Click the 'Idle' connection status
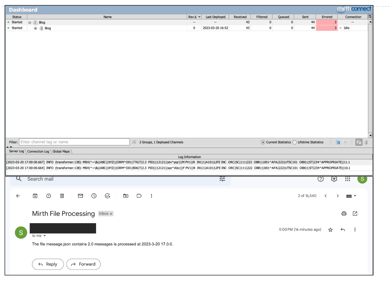Image resolution: width=390 pixels, height=292 pixels. [346, 28]
